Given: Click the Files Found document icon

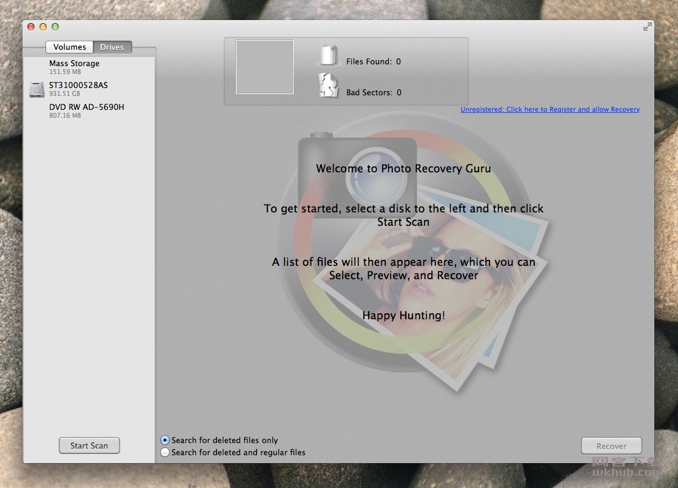Looking at the screenshot, I should (x=329, y=55).
